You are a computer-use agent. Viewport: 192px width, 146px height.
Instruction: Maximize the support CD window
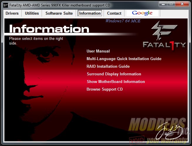click(171, 4)
